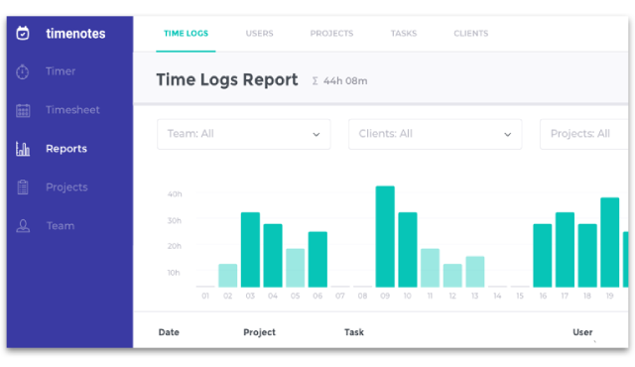Select the light bar for day 05

tap(296, 268)
